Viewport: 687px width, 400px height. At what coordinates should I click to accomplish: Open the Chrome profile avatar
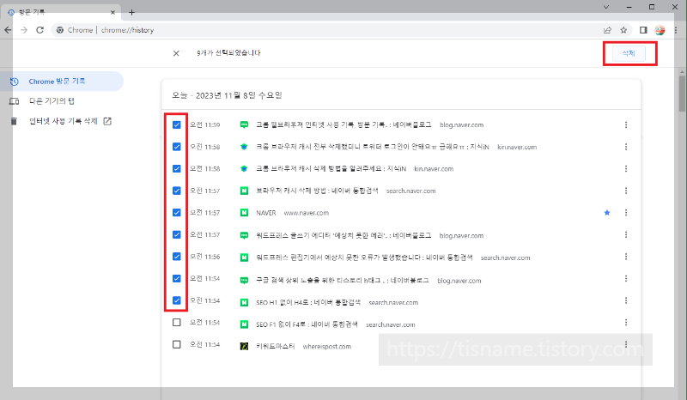pyautogui.click(x=660, y=30)
